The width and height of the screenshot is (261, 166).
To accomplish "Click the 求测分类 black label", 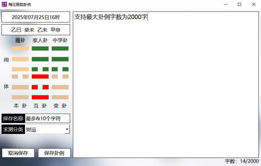I will [13, 129].
